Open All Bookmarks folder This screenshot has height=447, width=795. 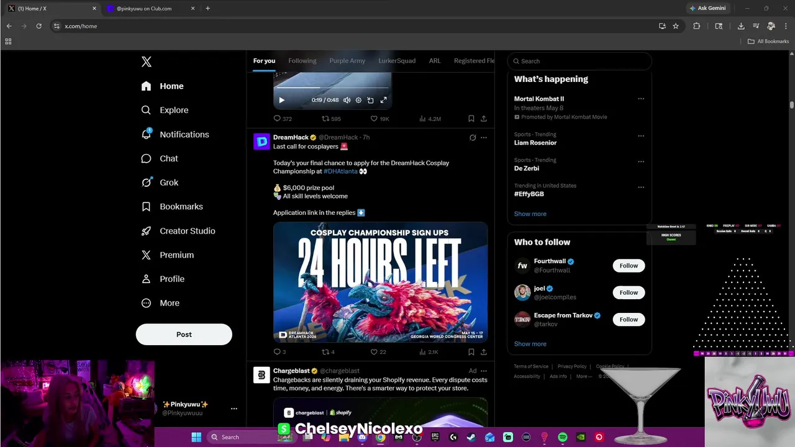(768, 41)
